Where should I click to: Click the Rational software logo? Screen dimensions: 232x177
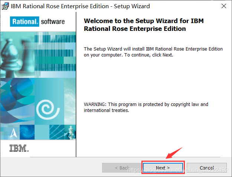click(37, 22)
